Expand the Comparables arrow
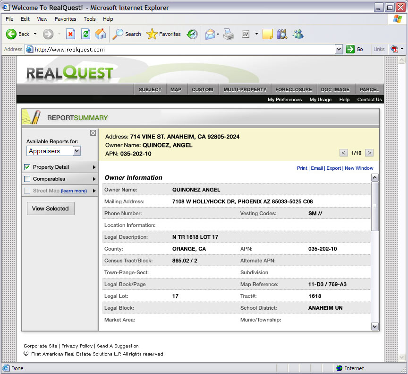The width and height of the screenshot is (408, 374). 94,179
